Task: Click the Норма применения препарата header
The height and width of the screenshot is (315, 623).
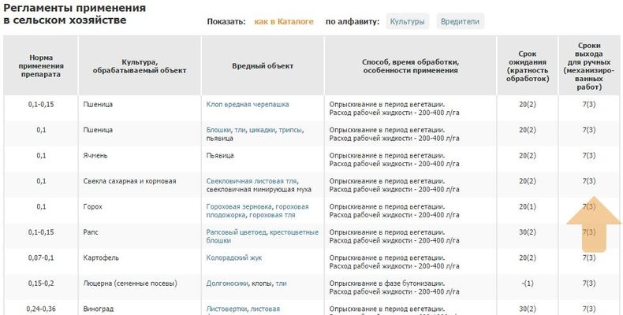Action: (x=41, y=66)
